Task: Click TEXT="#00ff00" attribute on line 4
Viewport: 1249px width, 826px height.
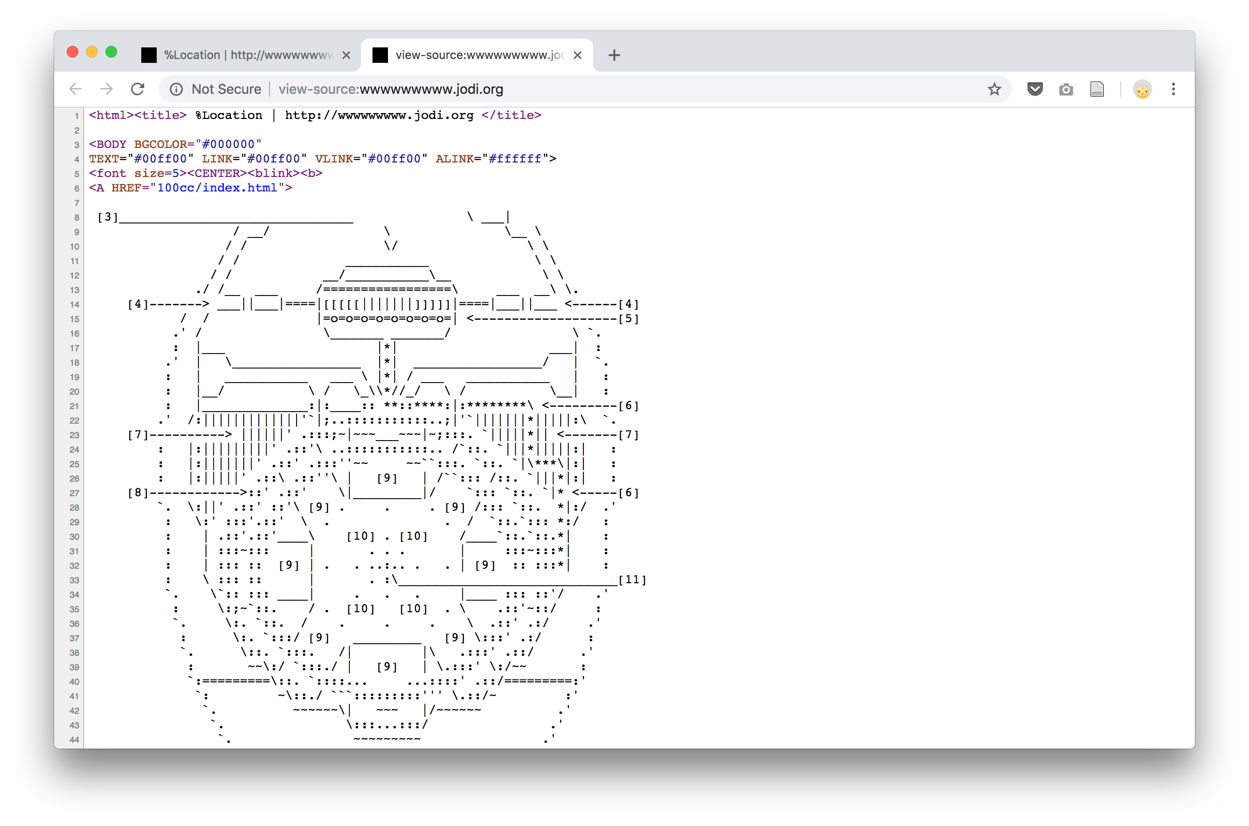Action: pyautogui.click(x=141, y=159)
